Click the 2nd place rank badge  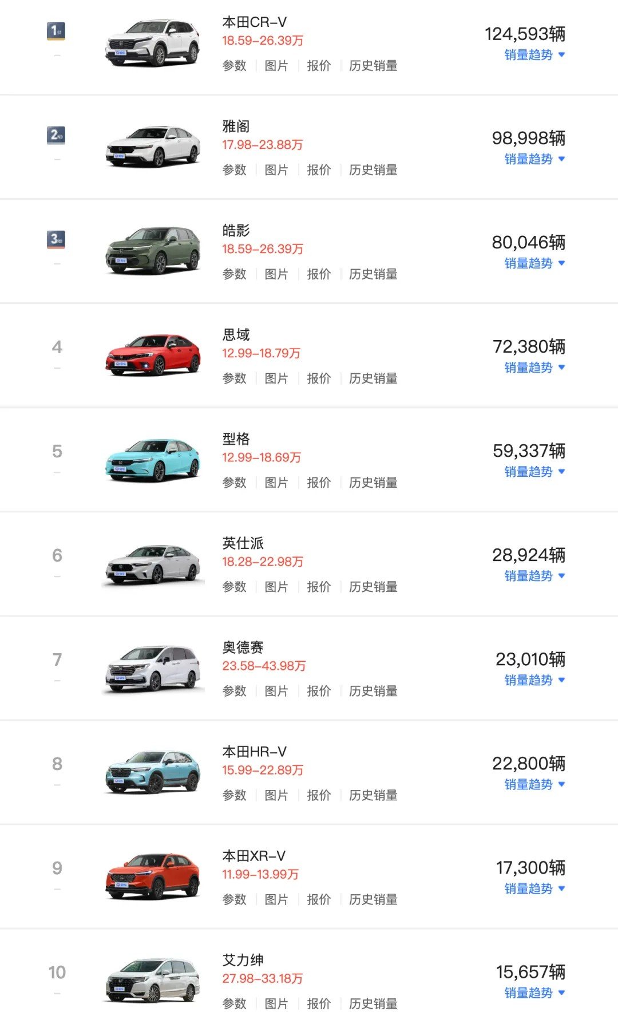(x=56, y=135)
